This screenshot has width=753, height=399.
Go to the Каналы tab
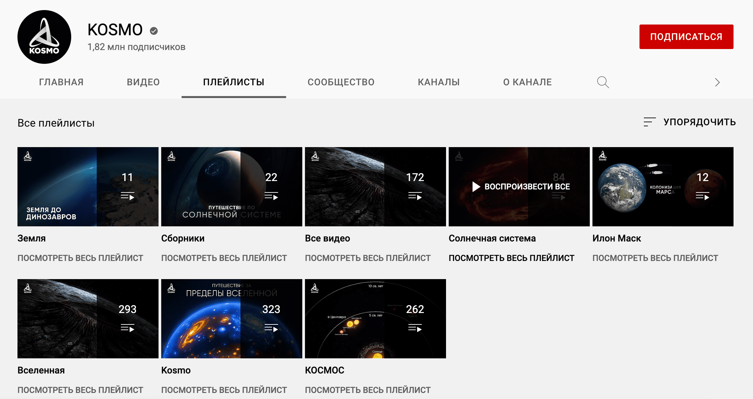439,82
